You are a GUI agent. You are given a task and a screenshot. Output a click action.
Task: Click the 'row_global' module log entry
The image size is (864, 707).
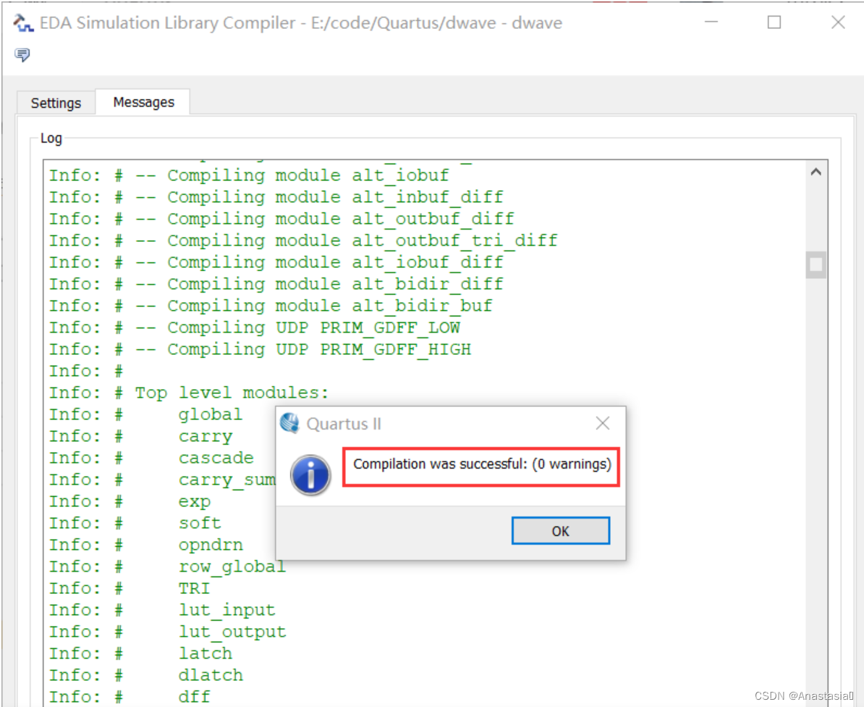point(232,566)
